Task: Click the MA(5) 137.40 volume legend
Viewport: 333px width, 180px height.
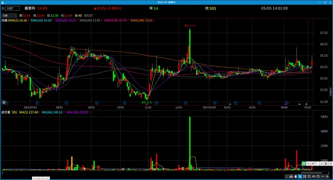Action: (x=28, y=112)
